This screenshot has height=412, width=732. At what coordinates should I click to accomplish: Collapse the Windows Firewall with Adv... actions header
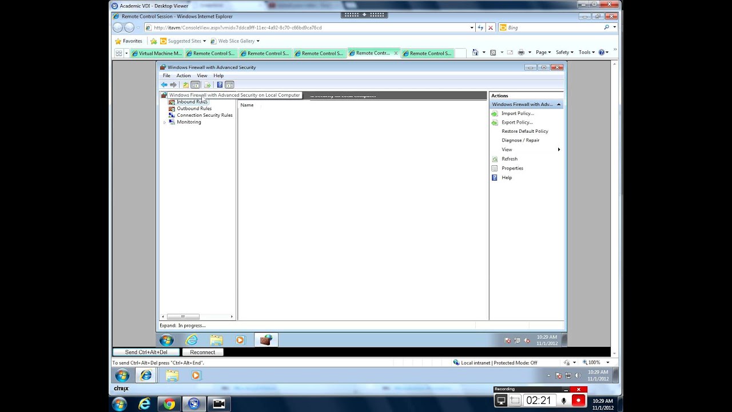click(559, 105)
